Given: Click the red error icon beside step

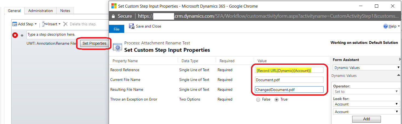Looking at the screenshot, I should click(x=15, y=35).
